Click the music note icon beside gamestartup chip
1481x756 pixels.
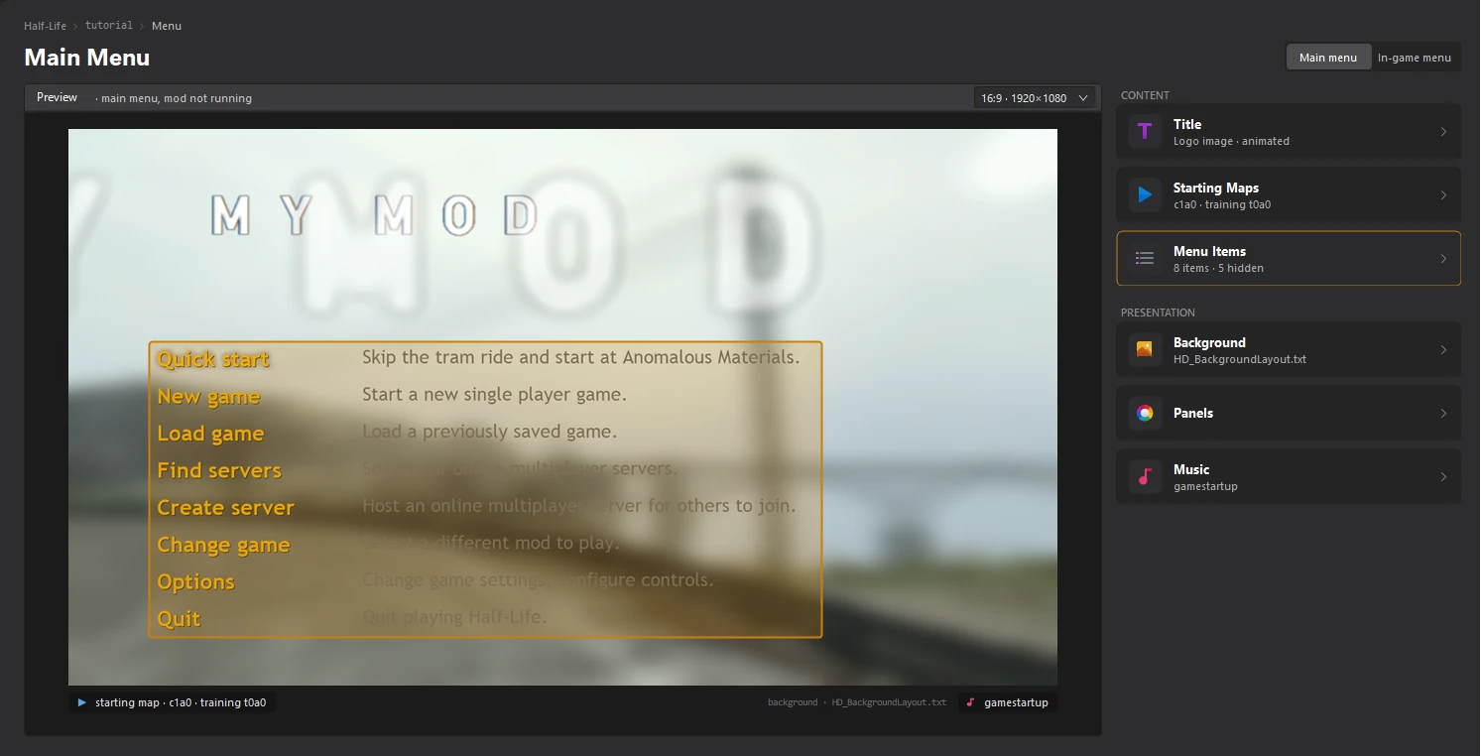[970, 702]
